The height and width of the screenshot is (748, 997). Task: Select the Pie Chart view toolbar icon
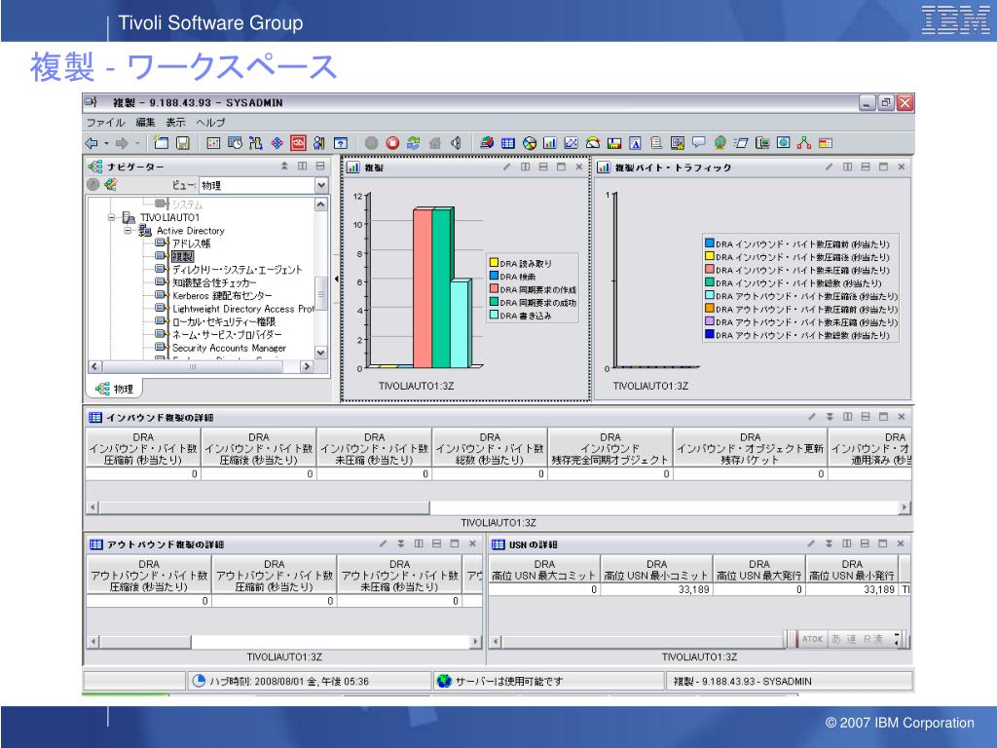click(530, 143)
